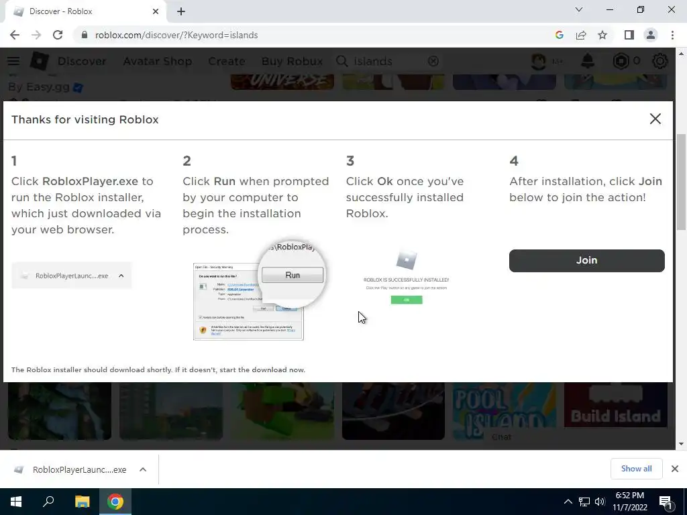This screenshot has height=515, width=687.
Task: Open Roblox notifications bell
Action: click(x=588, y=61)
